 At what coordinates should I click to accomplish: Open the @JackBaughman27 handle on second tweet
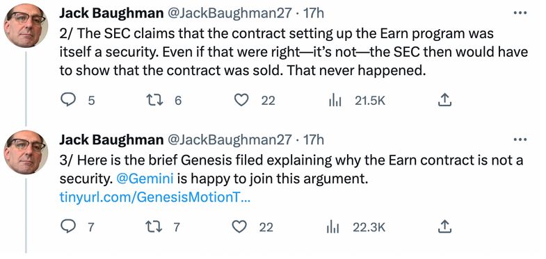[x=230, y=140]
